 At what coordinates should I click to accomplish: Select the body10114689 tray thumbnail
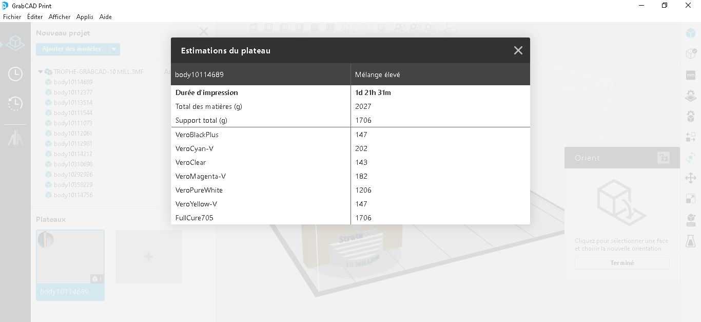(70, 264)
